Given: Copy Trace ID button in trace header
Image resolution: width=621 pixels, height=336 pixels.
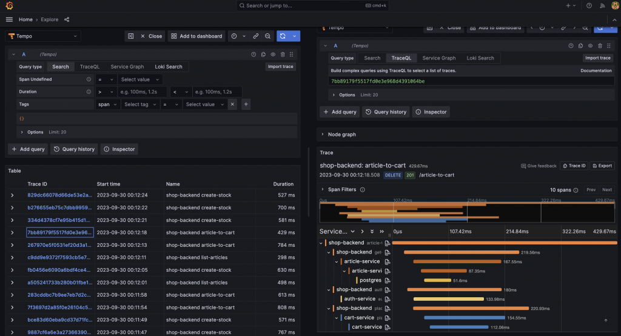Looking at the screenshot, I should [x=574, y=166].
